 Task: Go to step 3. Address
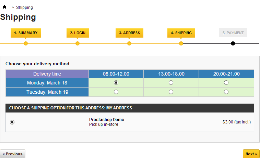130,33
